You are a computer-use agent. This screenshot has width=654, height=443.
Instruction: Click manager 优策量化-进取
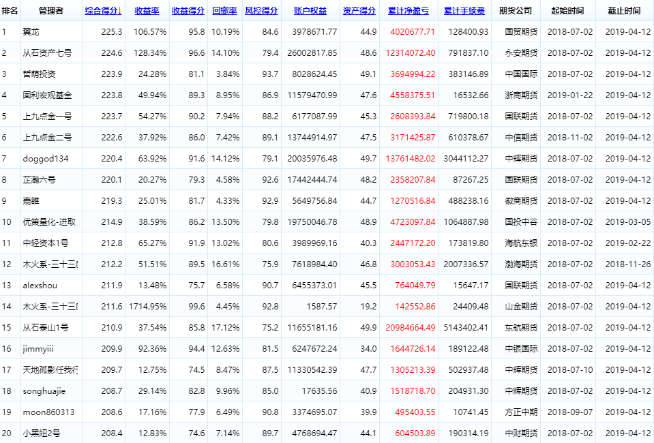point(49,222)
